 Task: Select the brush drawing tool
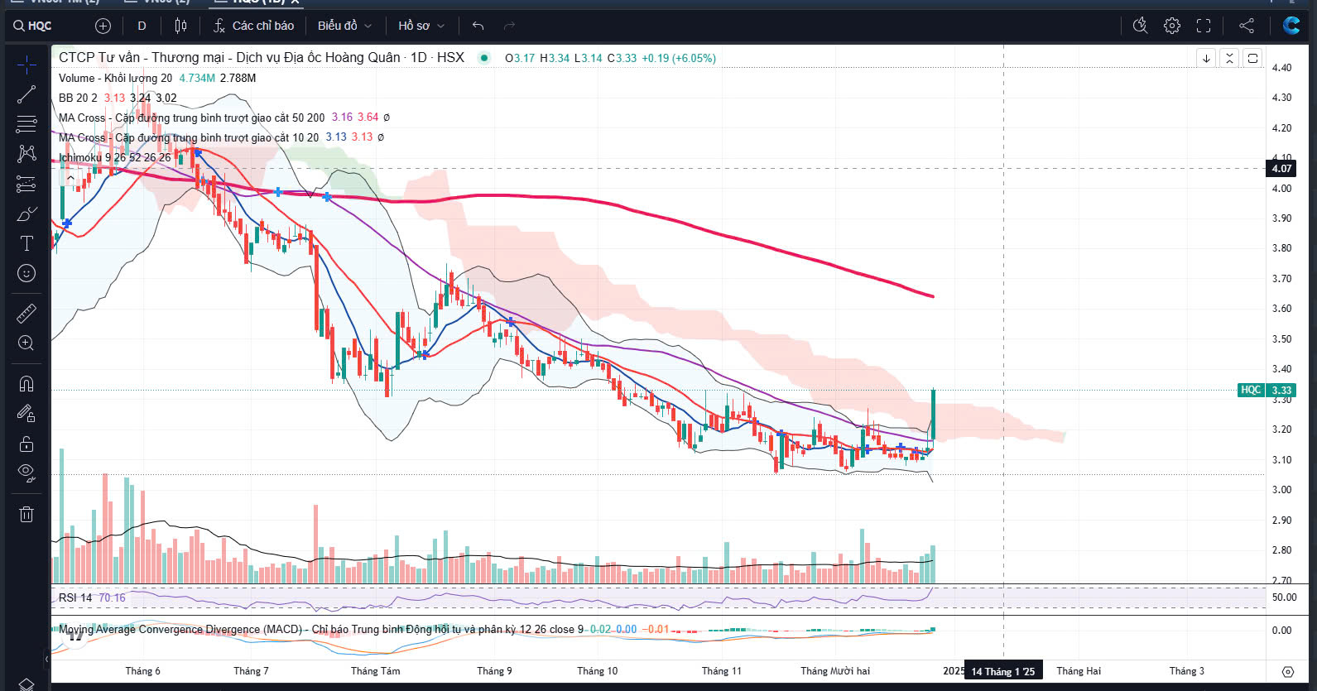click(26, 214)
